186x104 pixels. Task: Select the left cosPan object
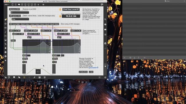(x=25, y=59)
